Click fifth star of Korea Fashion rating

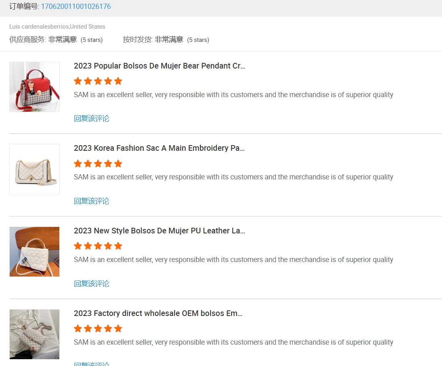point(118,164)
